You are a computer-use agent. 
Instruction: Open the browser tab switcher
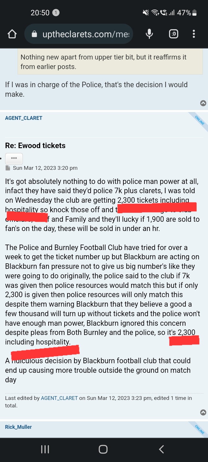pos(173,34)
